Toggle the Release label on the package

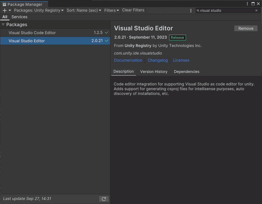pos(177,38)
